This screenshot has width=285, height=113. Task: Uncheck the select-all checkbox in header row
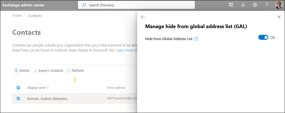pos(18,88)
